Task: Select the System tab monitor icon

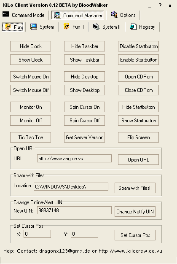Action: click(x=33, y=27)
